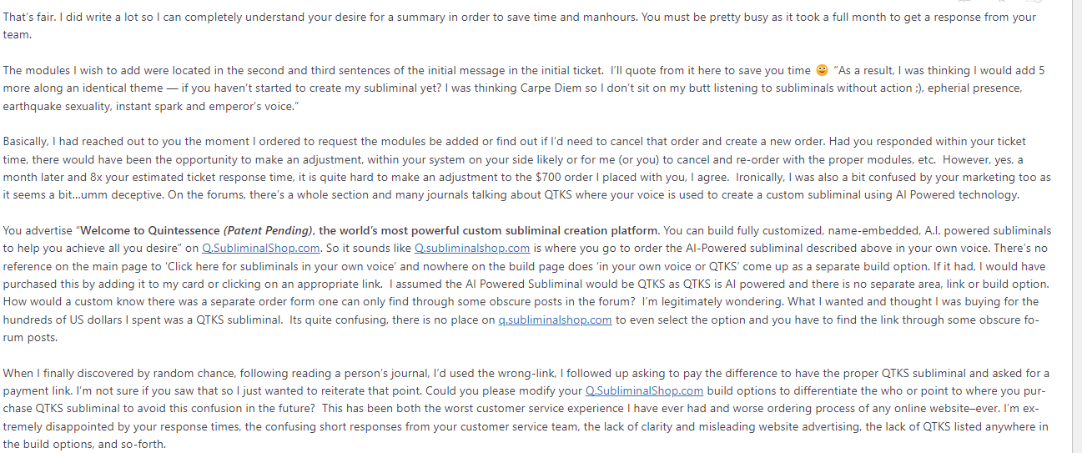Open the link before 'build options to differentiate'

[645, 391]
